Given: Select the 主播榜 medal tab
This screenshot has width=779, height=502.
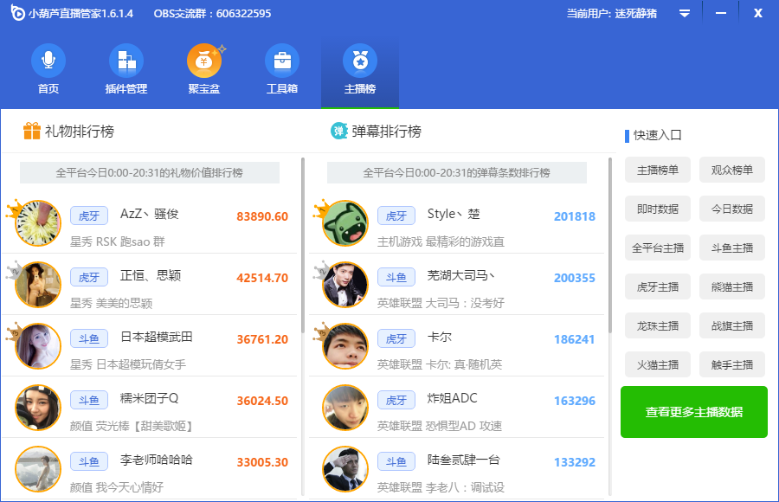Looking at the screenshot, I should pos(360,61).
